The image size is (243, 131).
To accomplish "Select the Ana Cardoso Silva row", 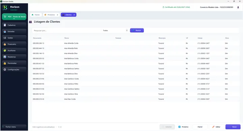I will [135, 94].
